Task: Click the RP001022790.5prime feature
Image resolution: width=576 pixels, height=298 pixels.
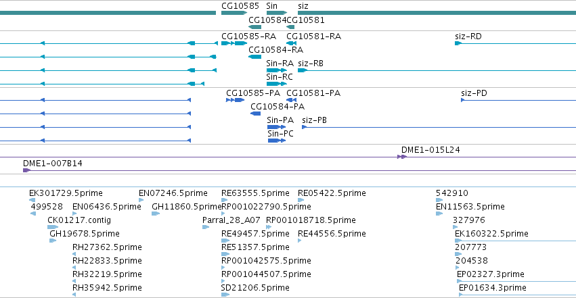Action: [223, 214]
